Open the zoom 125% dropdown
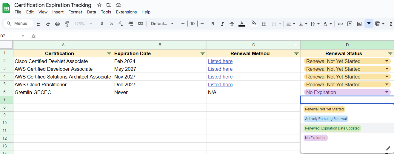The width and height of the screenshot is (394, 154). pos(83,24)
